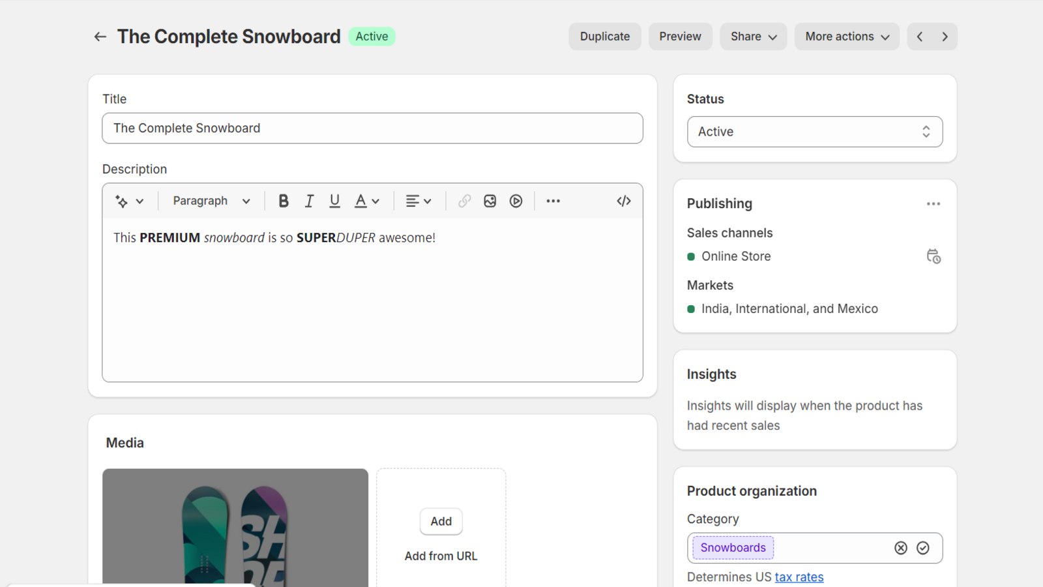The image size is (1043, 587).
Task: Open the Status dropdown set to Active
Action: 815,132
